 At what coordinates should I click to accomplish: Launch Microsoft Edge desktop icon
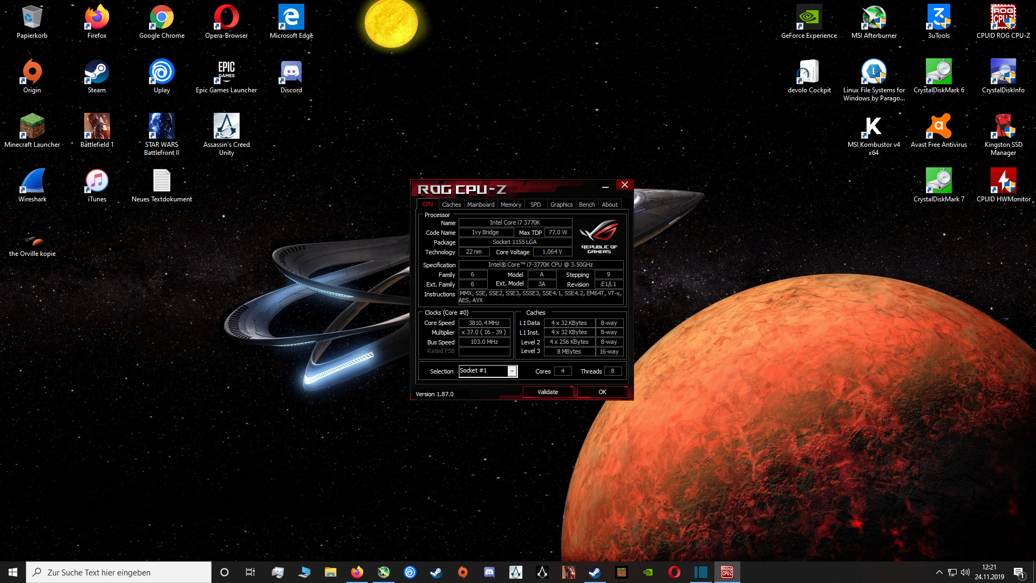point(291,22)
